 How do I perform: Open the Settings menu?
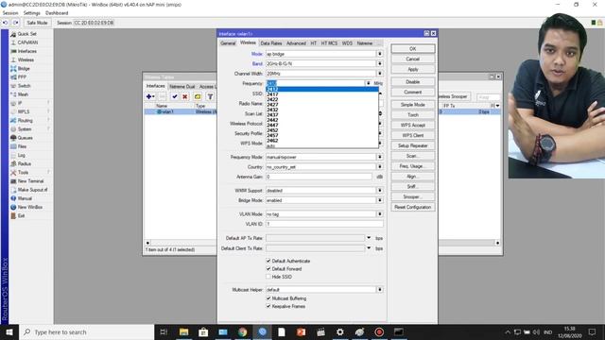tap(31, 13)
